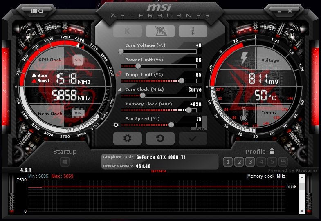This screenshot has width=321, height=221.
Task: Select profile slot 2
Action: (239, 162)
